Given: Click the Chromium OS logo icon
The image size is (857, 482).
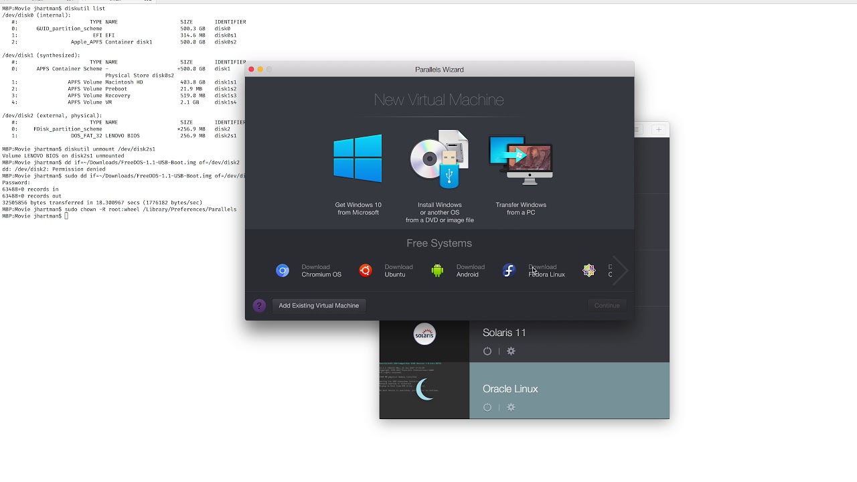Looking at the screenshot, I should point(283,270).
